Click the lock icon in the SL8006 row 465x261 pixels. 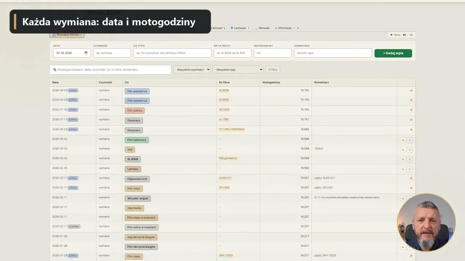[411, 90]
